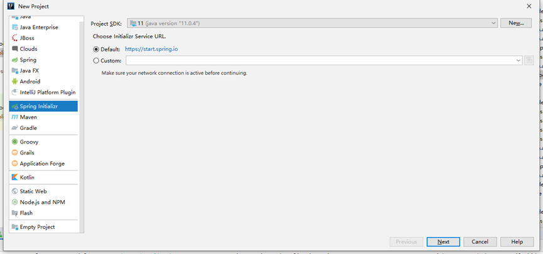Select the Spring Initializr entry
This screenshot has width=543, height=254.
pos(43,107)
